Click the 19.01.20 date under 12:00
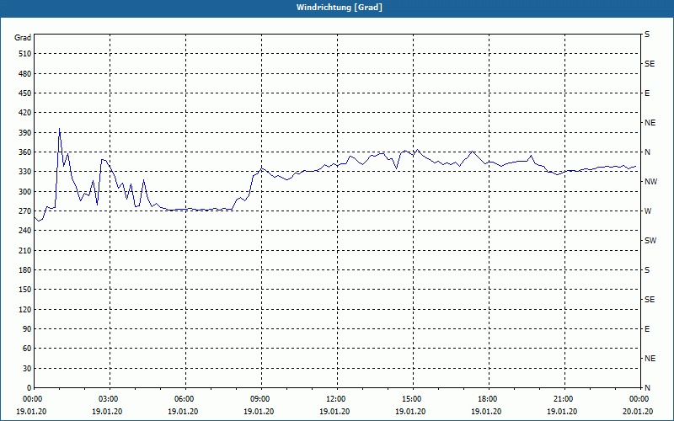Viewport: 674px width, 421px height. (334, 412)
